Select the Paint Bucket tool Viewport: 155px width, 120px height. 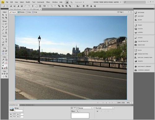pos(6,60)
